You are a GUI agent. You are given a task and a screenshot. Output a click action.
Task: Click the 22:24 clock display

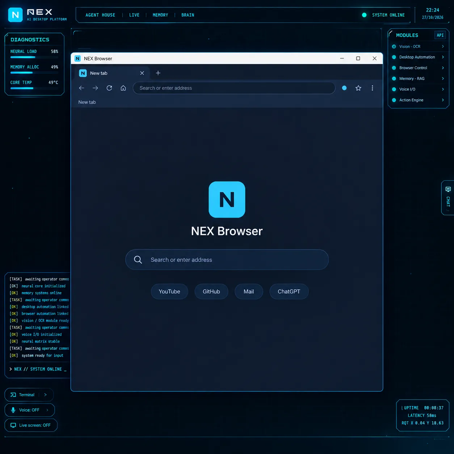[x=433, y=10]
